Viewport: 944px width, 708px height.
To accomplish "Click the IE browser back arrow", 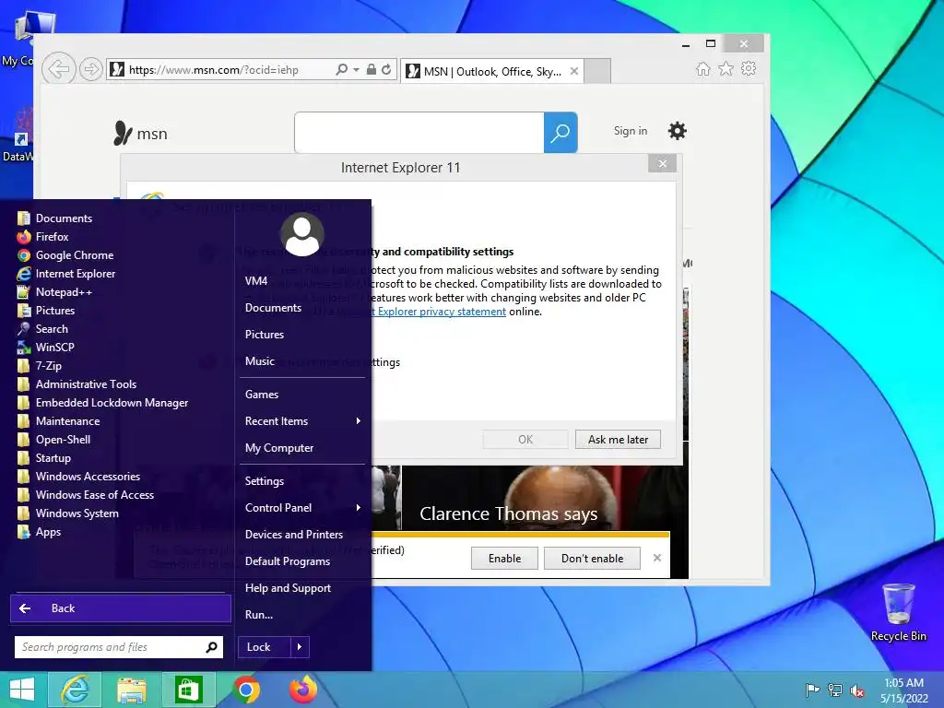I will point(58,69).
